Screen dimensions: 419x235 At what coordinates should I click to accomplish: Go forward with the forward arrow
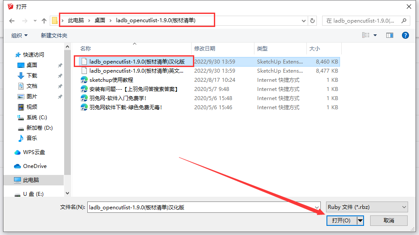(x=24, y=21)
